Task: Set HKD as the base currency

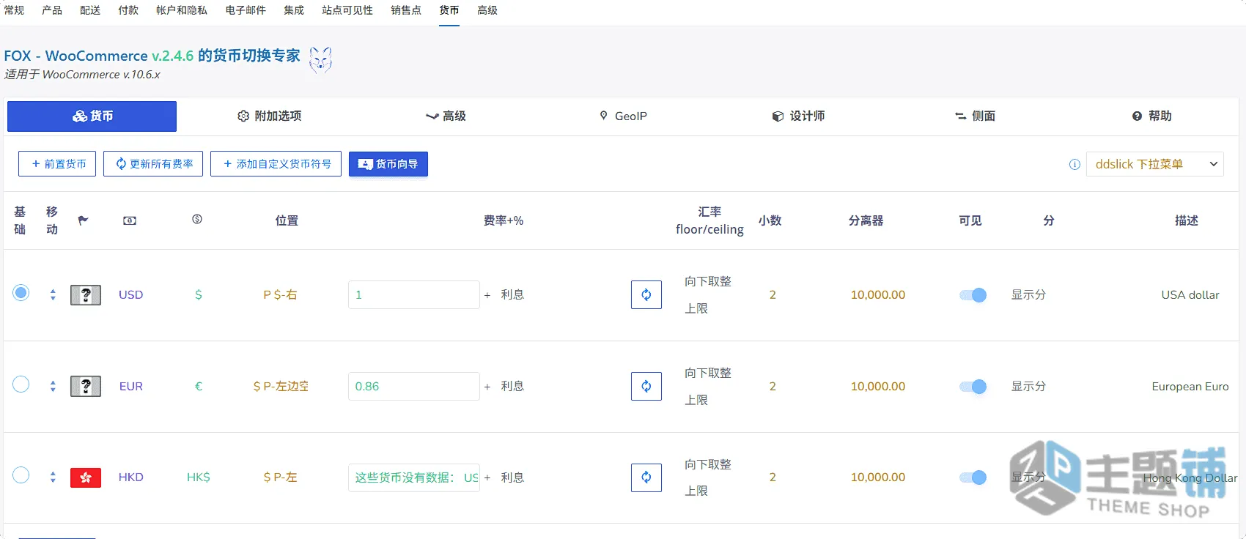Action: click(21, 475)
